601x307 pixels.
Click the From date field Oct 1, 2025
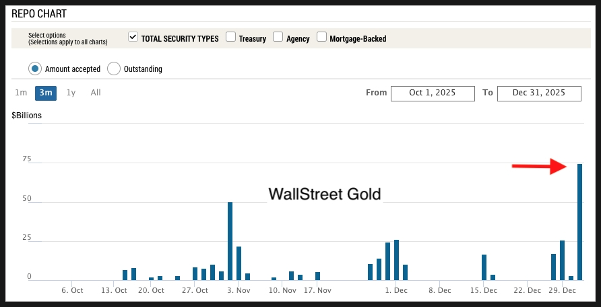[x=432, y=93]
